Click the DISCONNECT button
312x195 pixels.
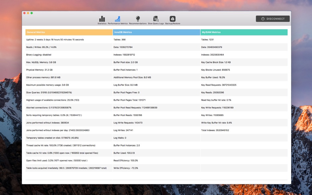coord(273,19)
